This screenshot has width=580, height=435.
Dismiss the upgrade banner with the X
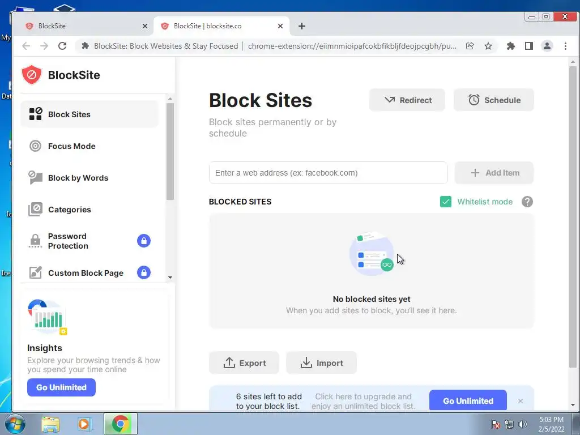[x=521, y=401]
